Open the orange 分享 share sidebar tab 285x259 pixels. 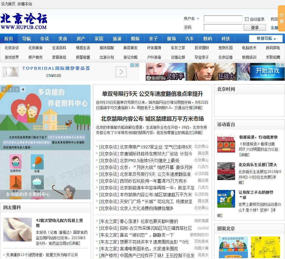coord(281,18)
